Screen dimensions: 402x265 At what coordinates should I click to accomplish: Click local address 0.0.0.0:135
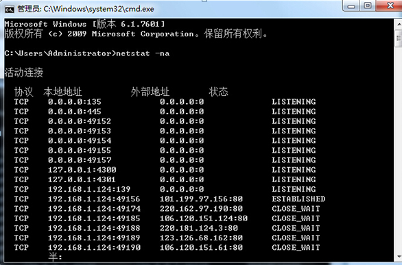[75, 102]
